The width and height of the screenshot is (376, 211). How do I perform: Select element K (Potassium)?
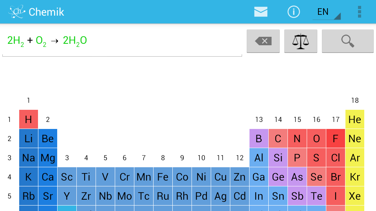(29, 177)
